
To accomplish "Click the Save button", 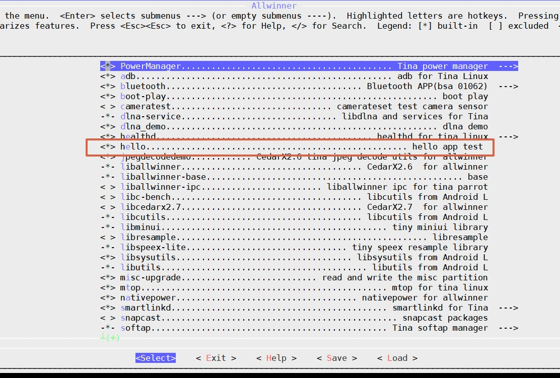I will tap(337, 358).
